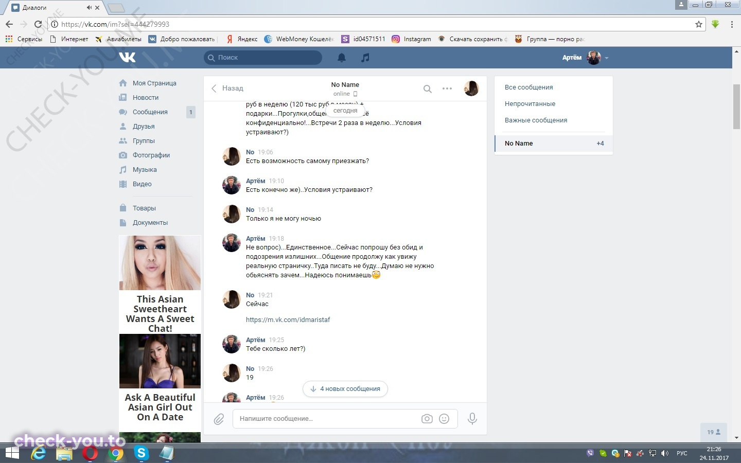The height and width of the screenshot is (463, 741).
Task: Open the emoji smiley picker
Action: (444, 419)
